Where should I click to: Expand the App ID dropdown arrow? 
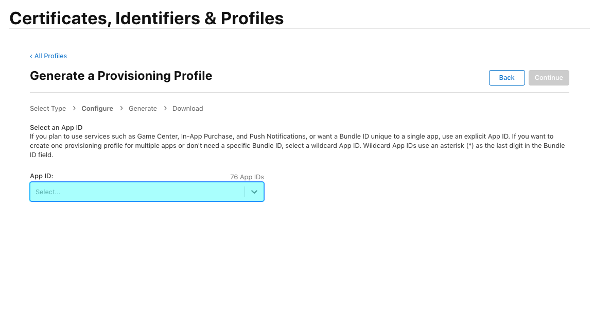[x=254, y=192]
